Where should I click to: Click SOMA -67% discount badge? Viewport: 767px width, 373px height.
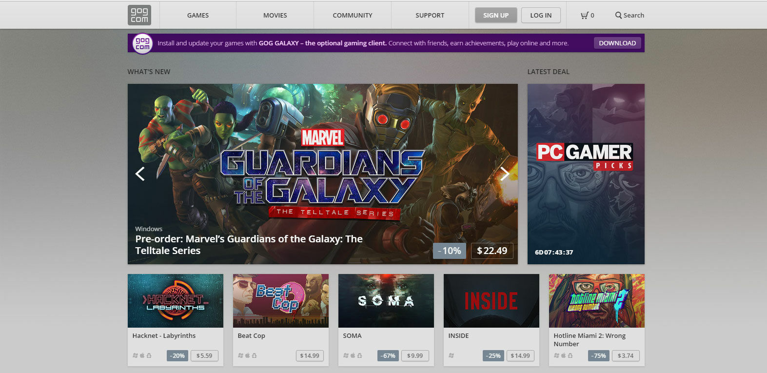(388, 355)
